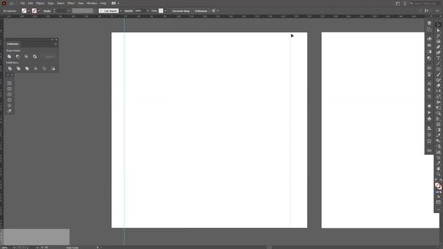Click the stroke weight stepper arrows

tap(54, 11)
